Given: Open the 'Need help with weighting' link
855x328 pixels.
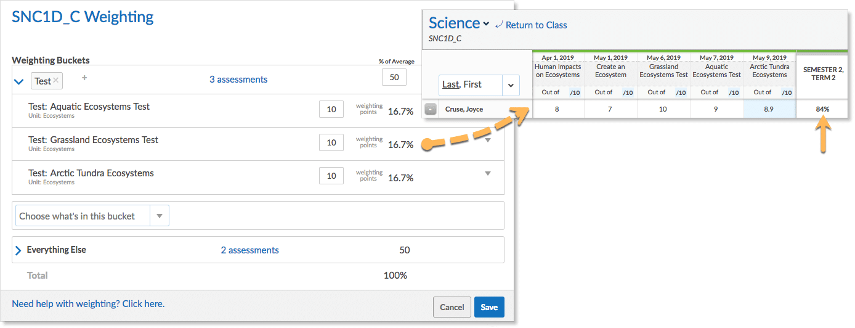Looking at the screenshot, I should pos(88,304).
